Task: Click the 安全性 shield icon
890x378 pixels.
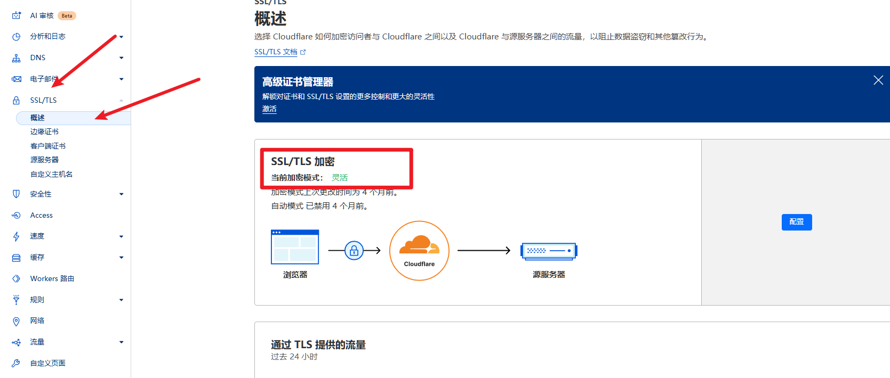Action: click(x=17, y=194)
